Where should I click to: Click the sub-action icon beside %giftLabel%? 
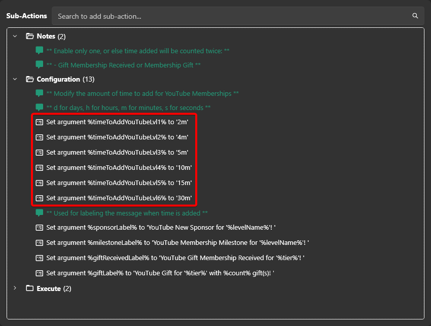pos(39,273)
